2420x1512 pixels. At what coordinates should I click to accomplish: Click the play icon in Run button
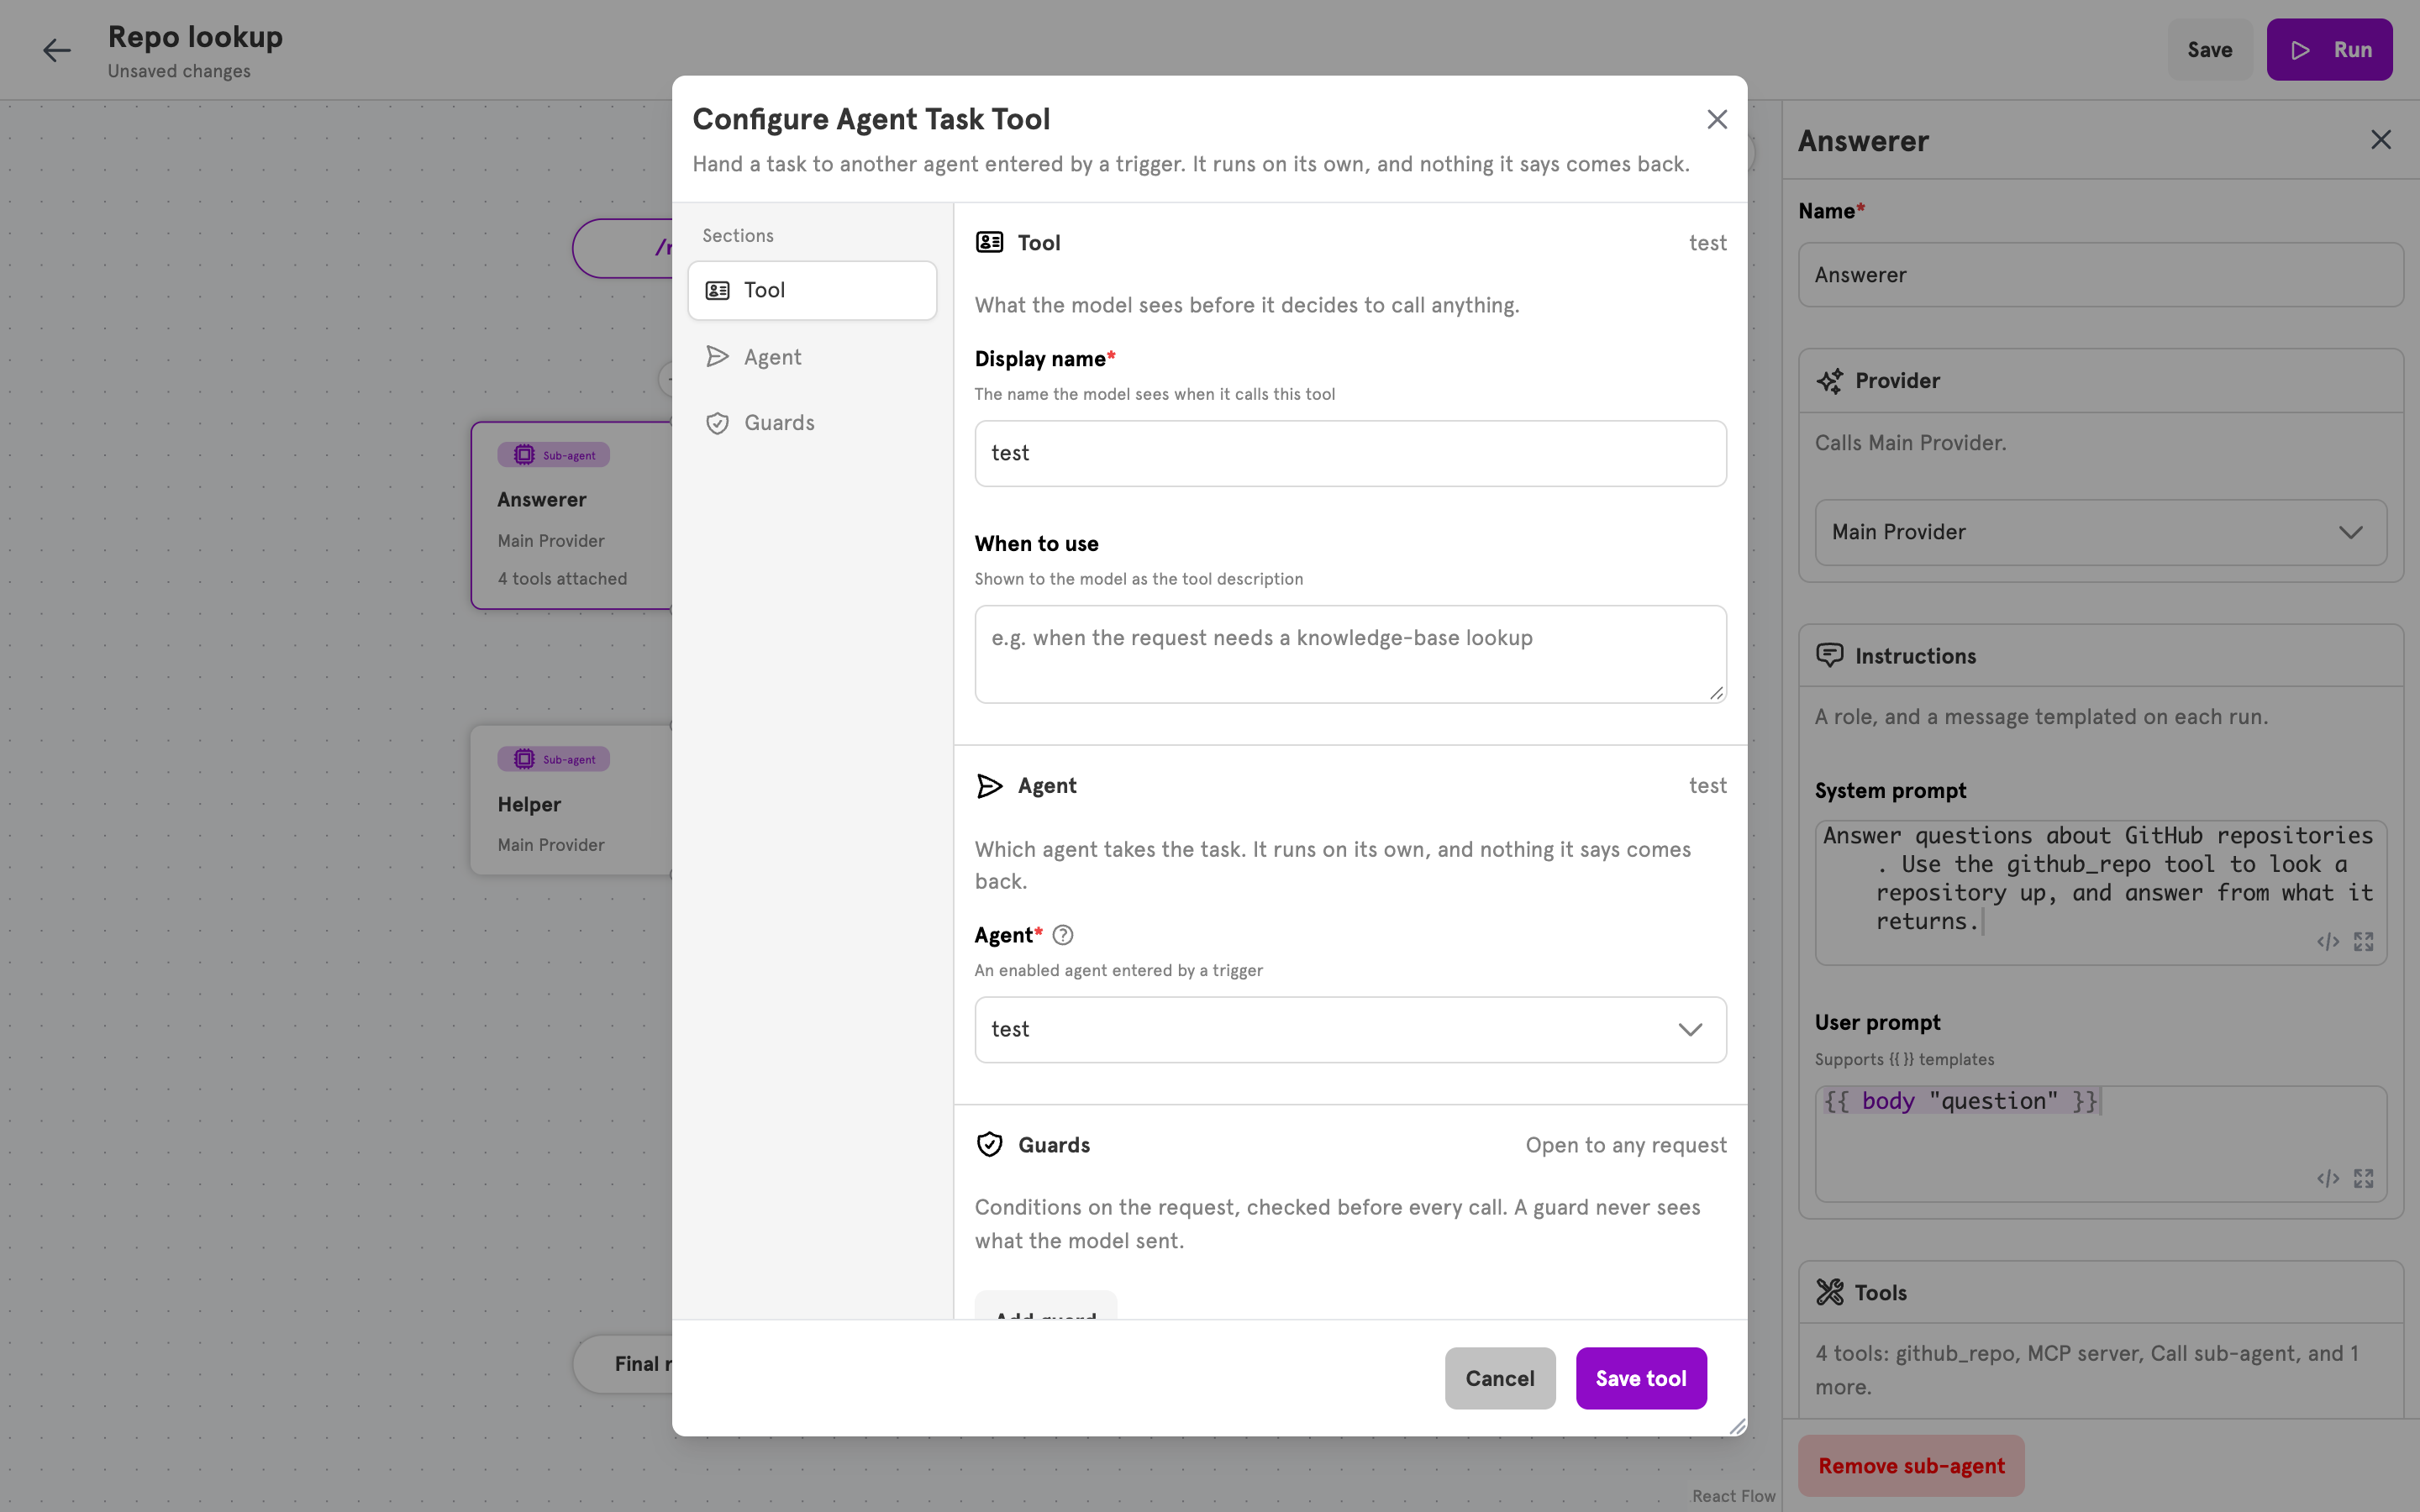click(2300, 50)
